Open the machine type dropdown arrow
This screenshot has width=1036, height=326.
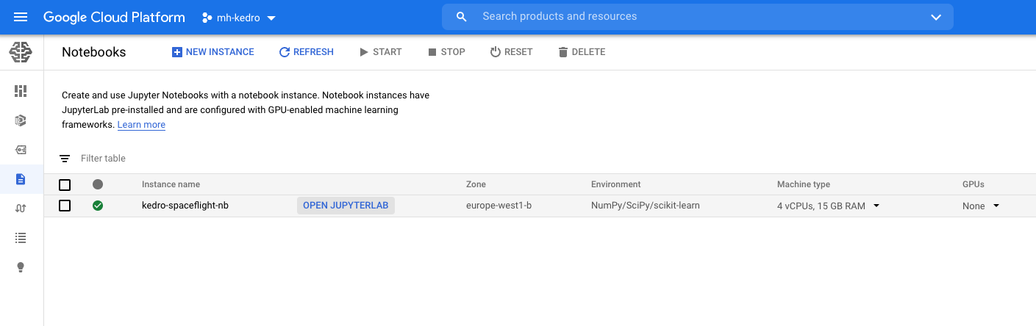click(x=876, y=206)
